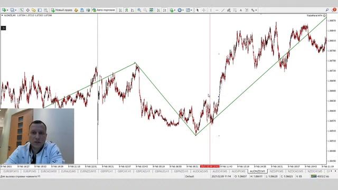The width and height of the screenshot is (338, 190).
Task: Open the Periods clock icon
Action: click(x=180, y=10)
